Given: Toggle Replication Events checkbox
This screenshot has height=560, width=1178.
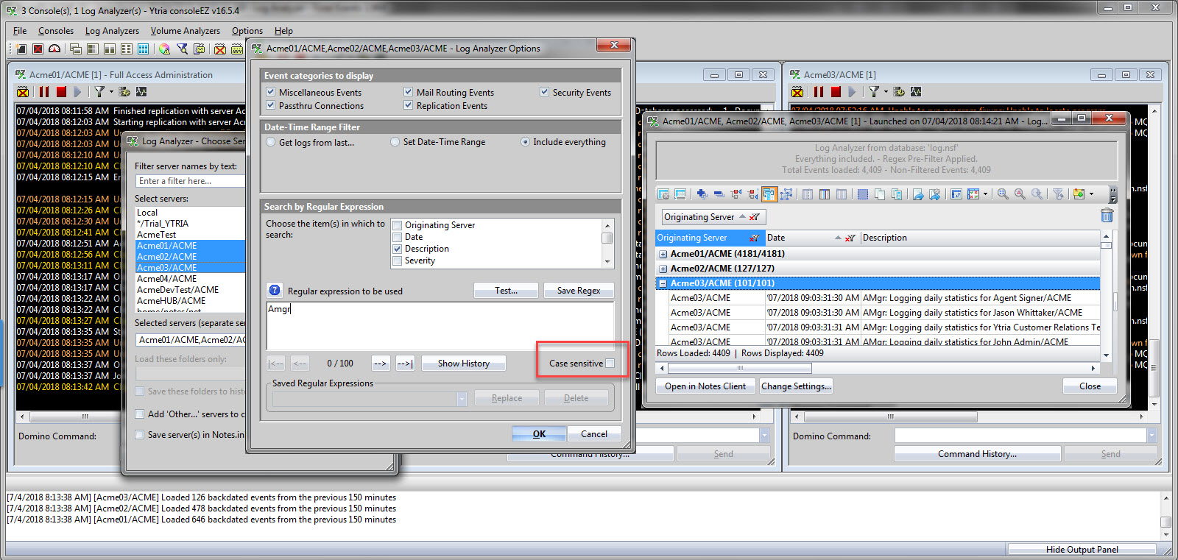Looking at the screenshot, I should tap(408, 105).
